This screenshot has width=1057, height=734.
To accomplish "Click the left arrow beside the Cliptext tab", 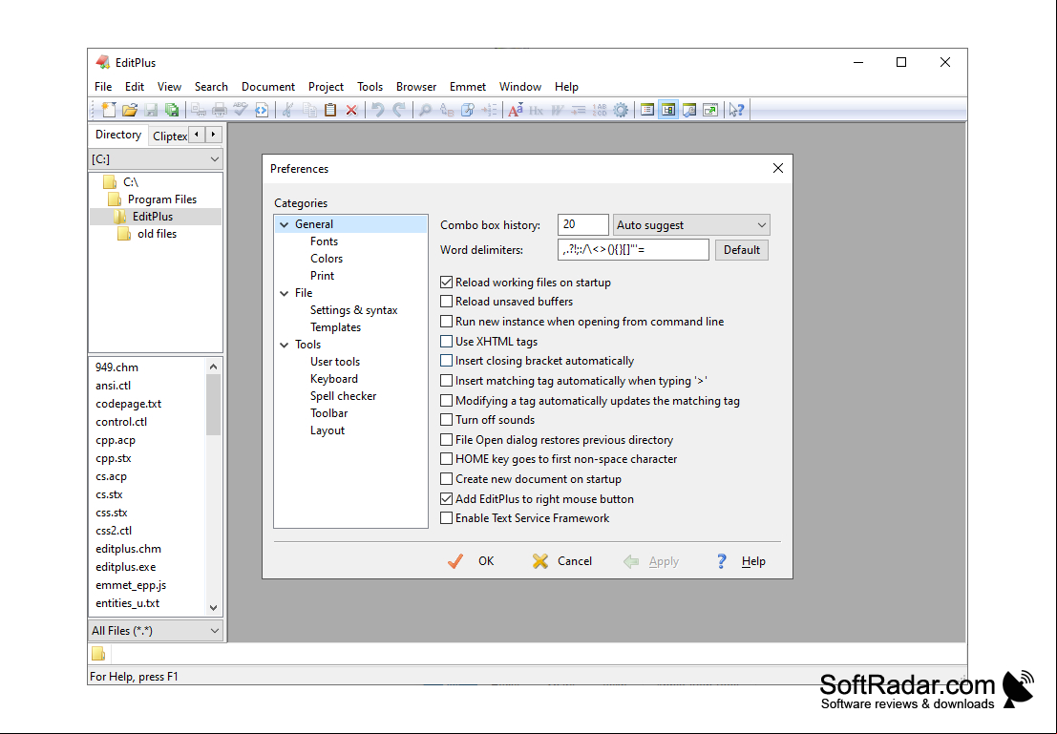I will tap(196, 135).
